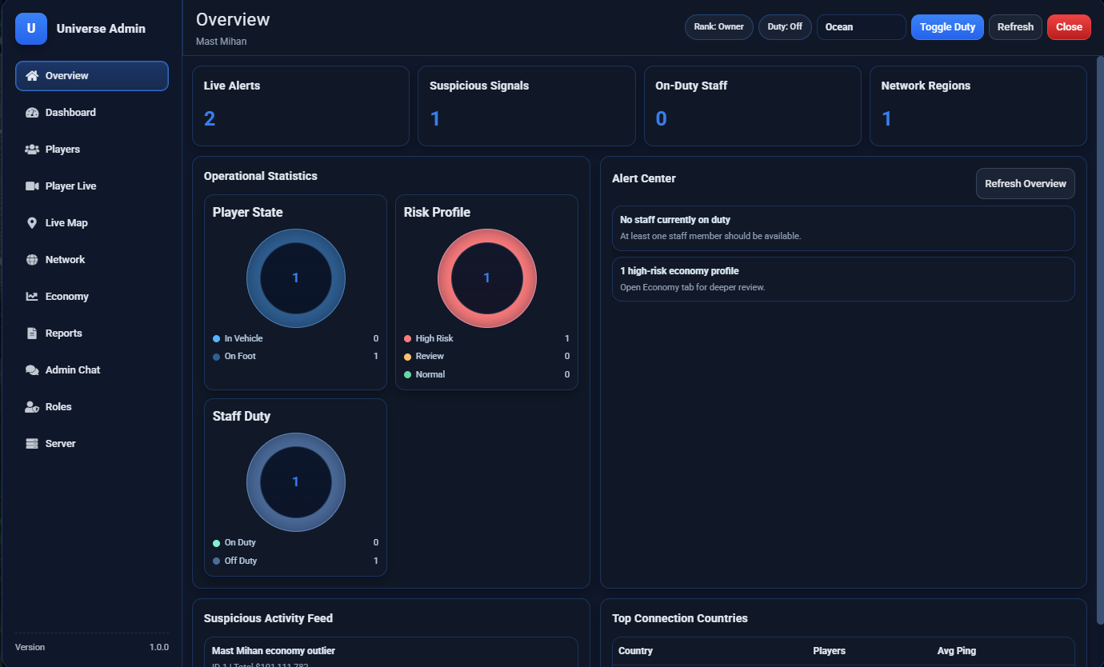Screen dimensions: 1104x667
Task: Click the 'On Foot' legend label
Action: (240, 357)
